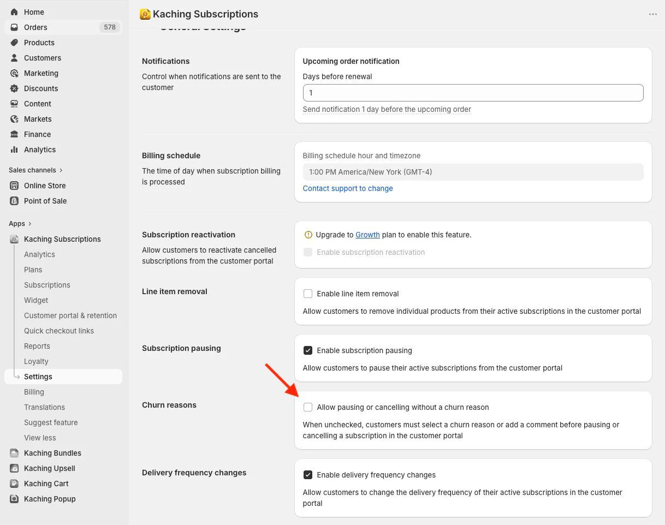The width and height of the screenshot is (665, 525).
Task: Uncheck Enable delivery frequency changes
Action: [x=308, y=475]
